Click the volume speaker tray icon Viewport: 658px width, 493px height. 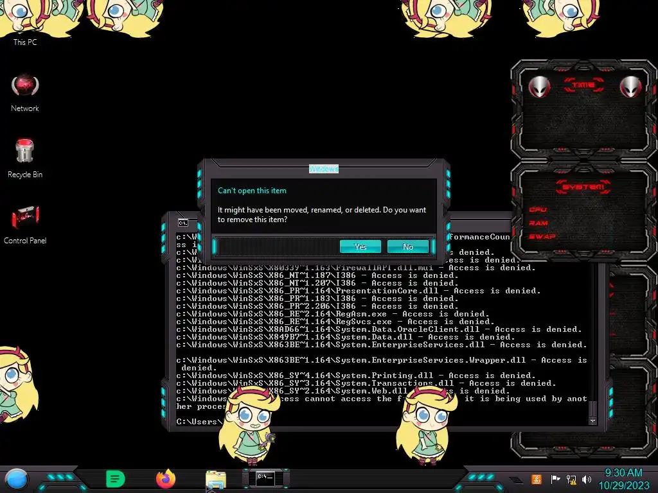[587, 479]
